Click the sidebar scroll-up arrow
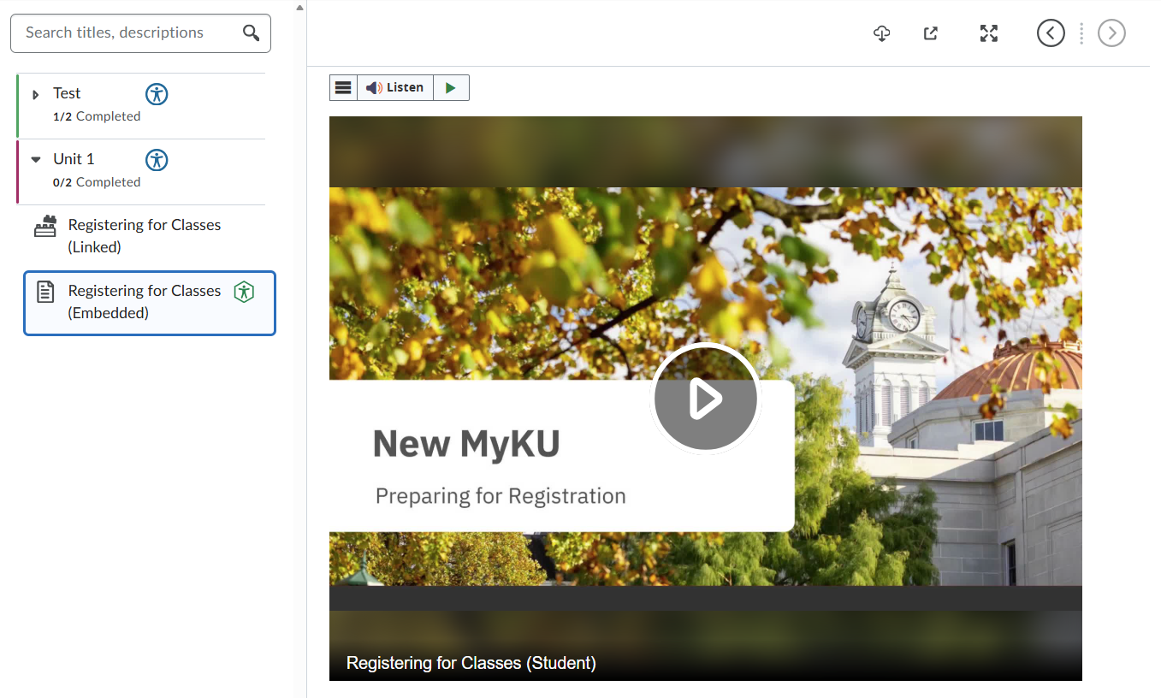Viewport: 1161px width, 698px height. coord(299,7)
